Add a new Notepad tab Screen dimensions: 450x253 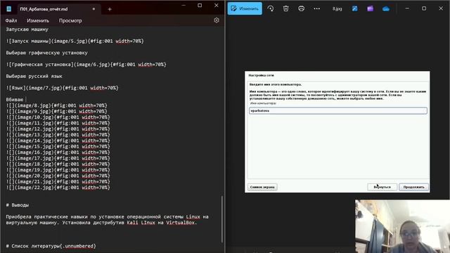tap(110, 9)
